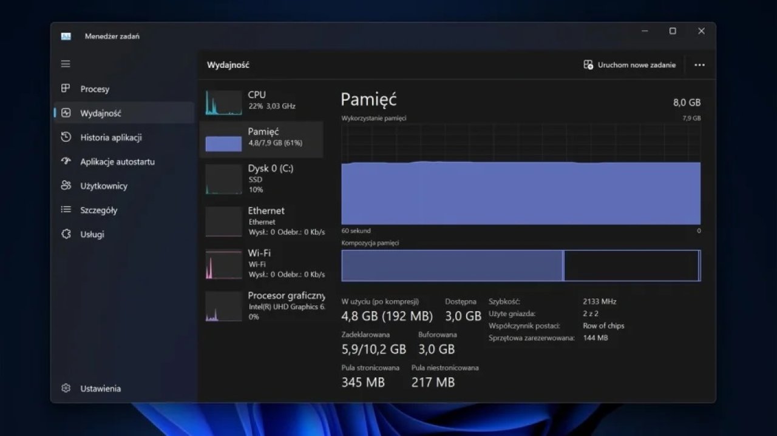This screenshot has height=436, width=777.
Task: Select the Aplikacje autostartu gauge icon
Action: 66,161
